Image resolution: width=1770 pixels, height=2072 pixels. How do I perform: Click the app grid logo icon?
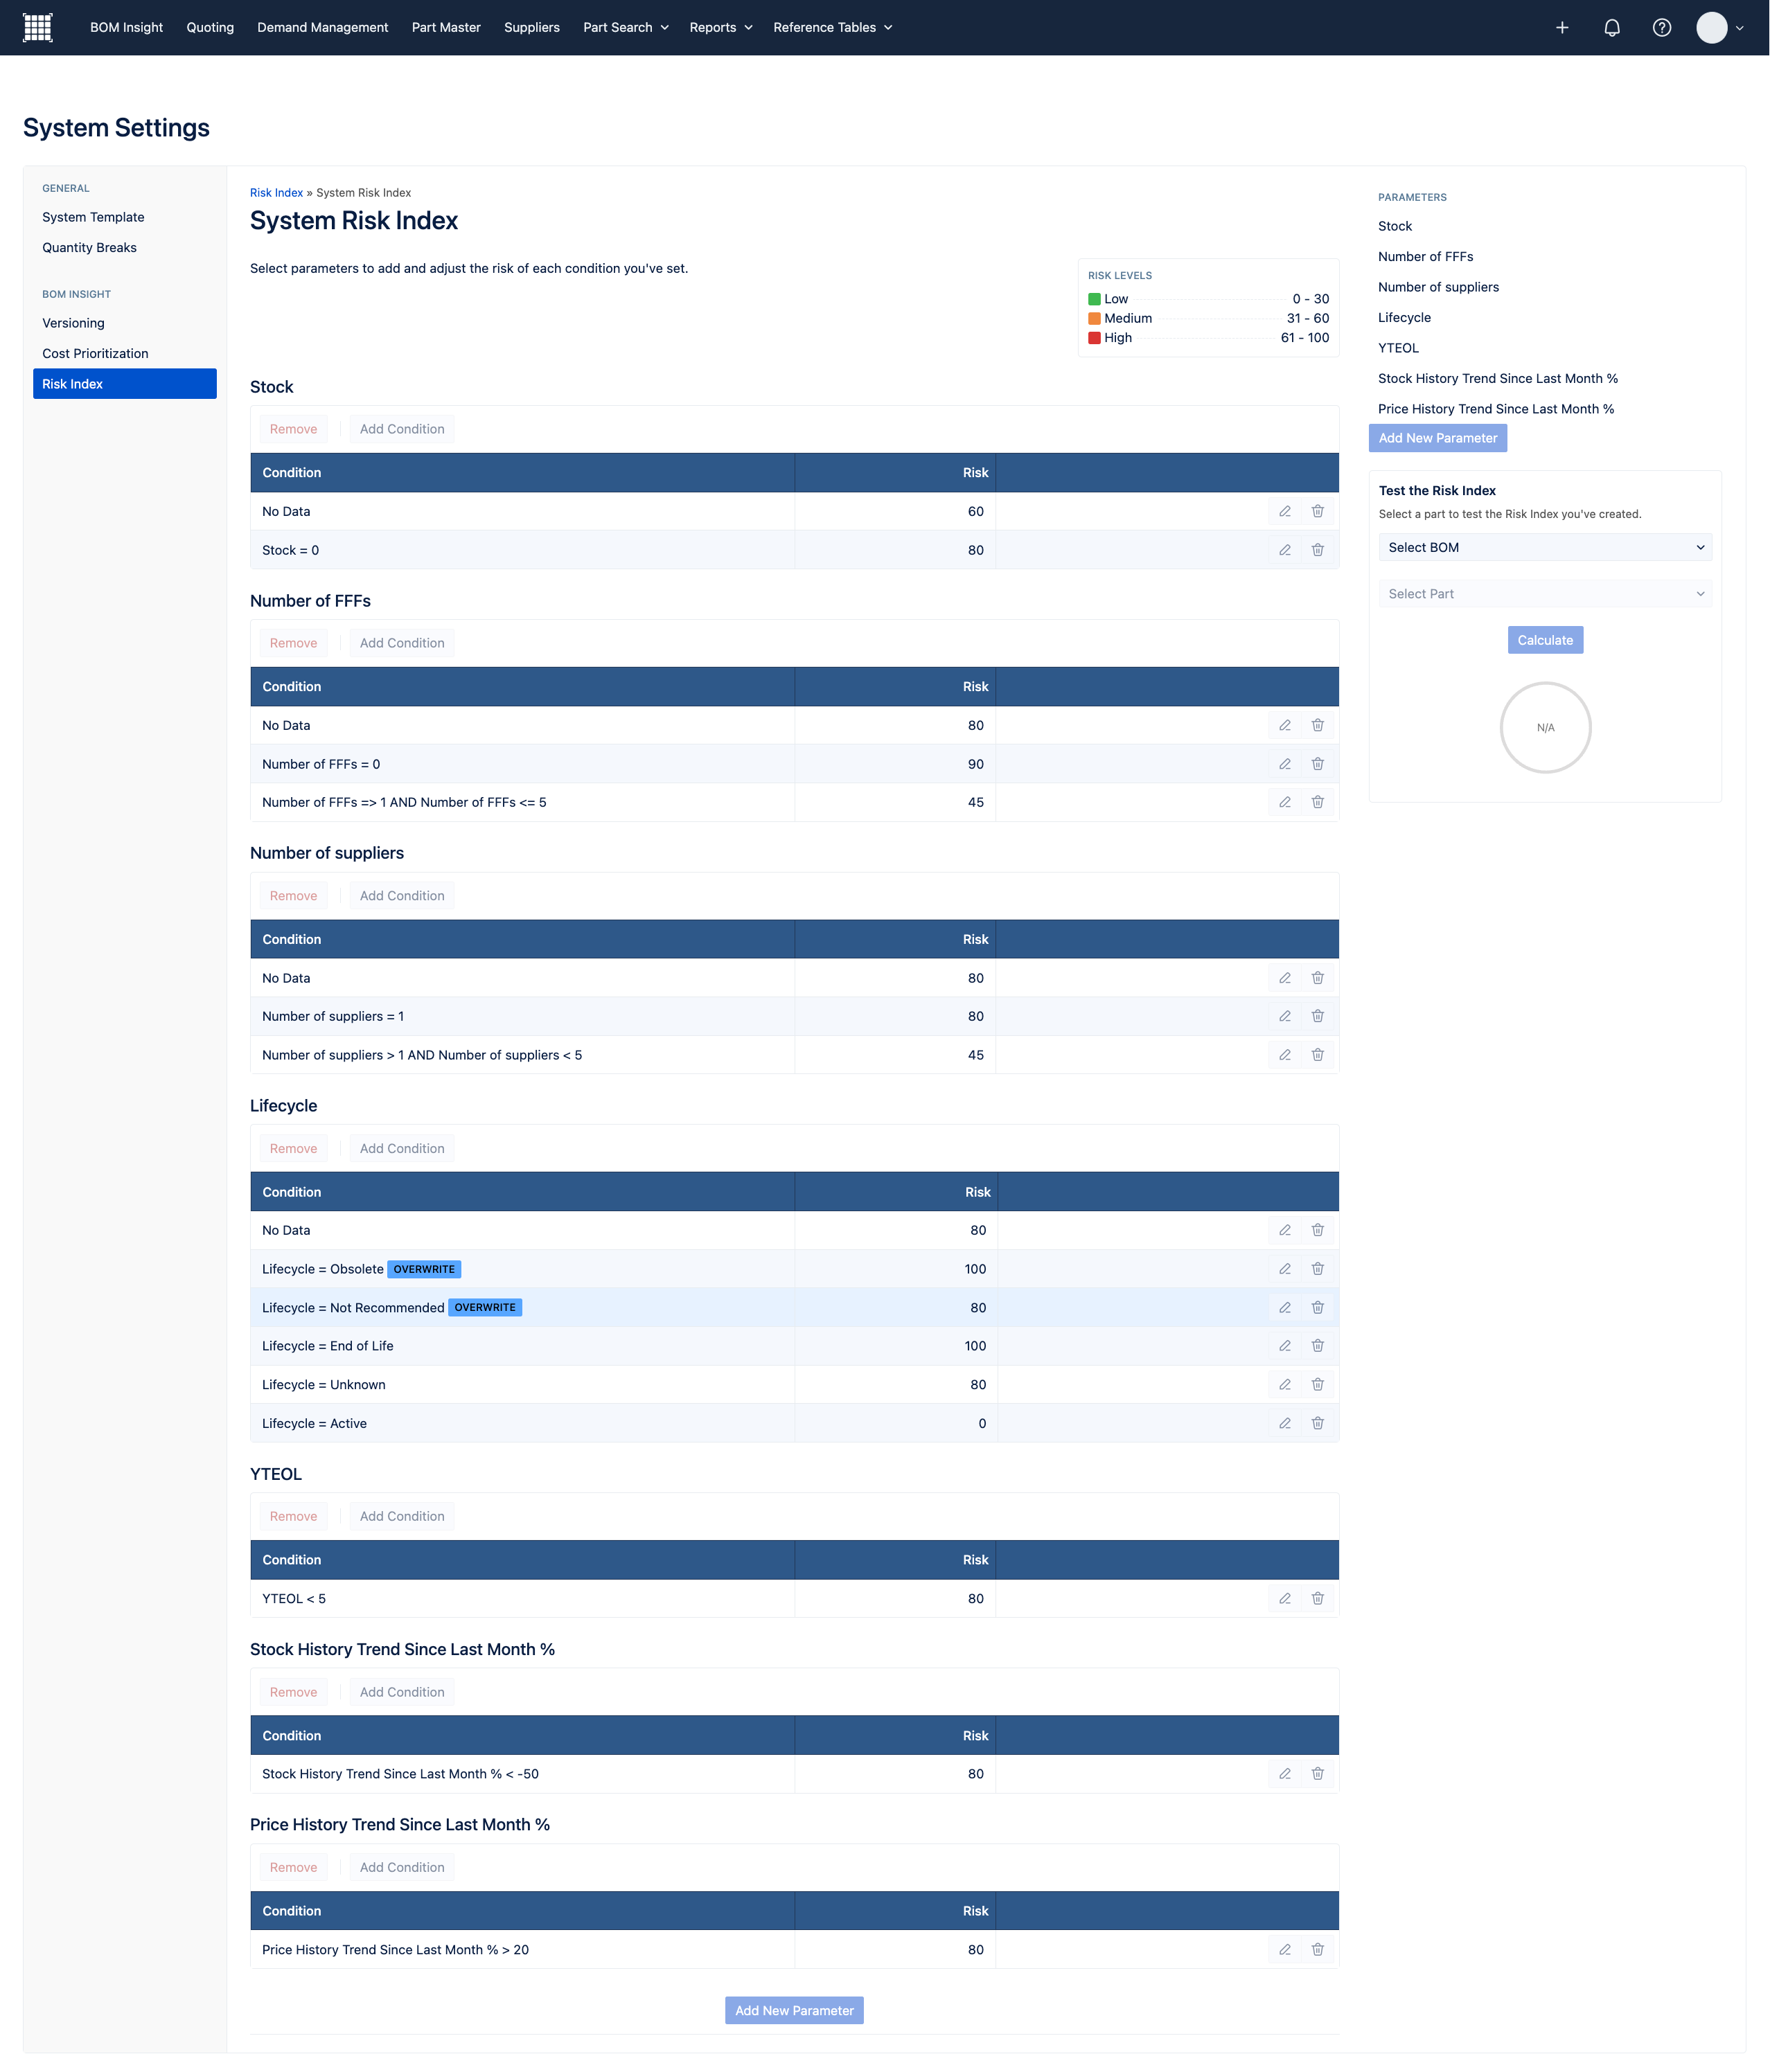point(37,27)
